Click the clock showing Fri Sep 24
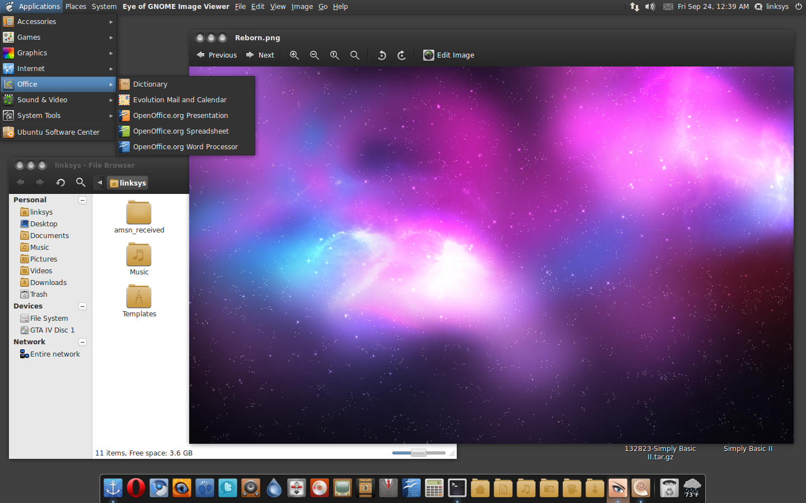 point(713,6)
